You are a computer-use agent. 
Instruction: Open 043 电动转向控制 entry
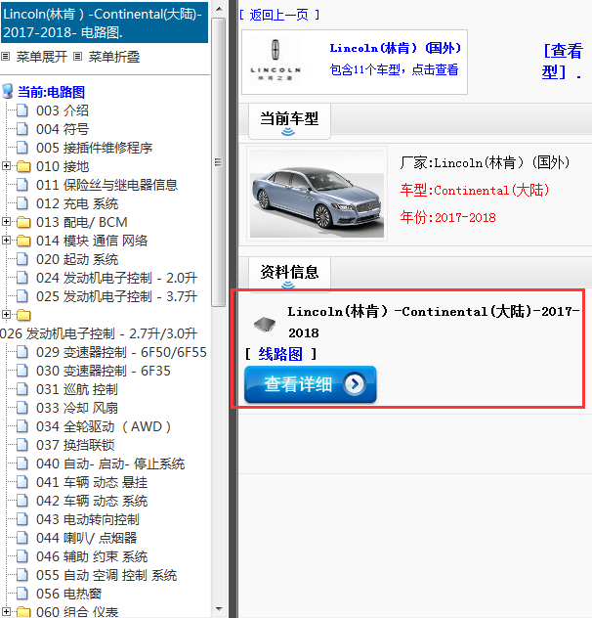pos(88,519)
